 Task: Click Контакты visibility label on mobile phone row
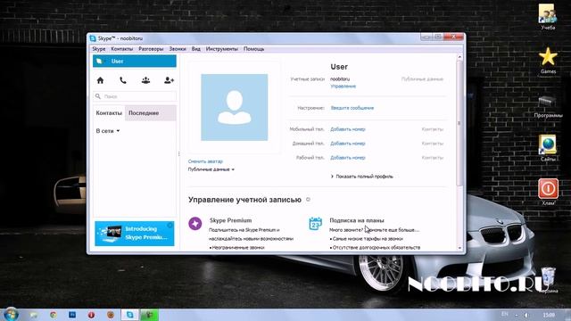coord(433,129)
